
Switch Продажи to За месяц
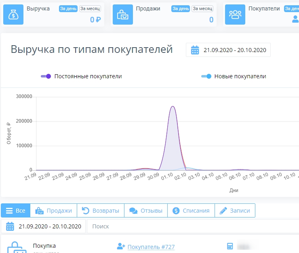pyautogui.click(x=202, y=8)
